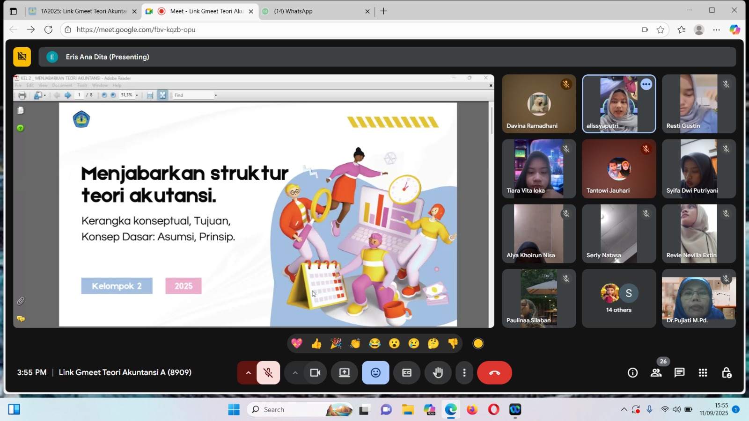Send the laughing face reaction
The height and width of the screenshot is (421, 749).
pos(374,344)
